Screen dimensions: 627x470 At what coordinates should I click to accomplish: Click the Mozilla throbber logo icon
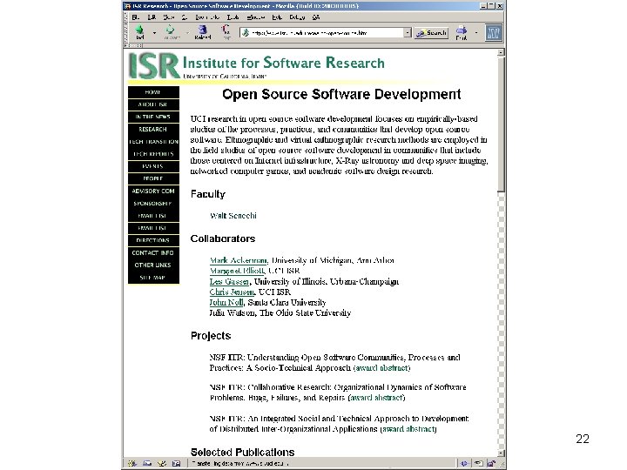(494, 32)
